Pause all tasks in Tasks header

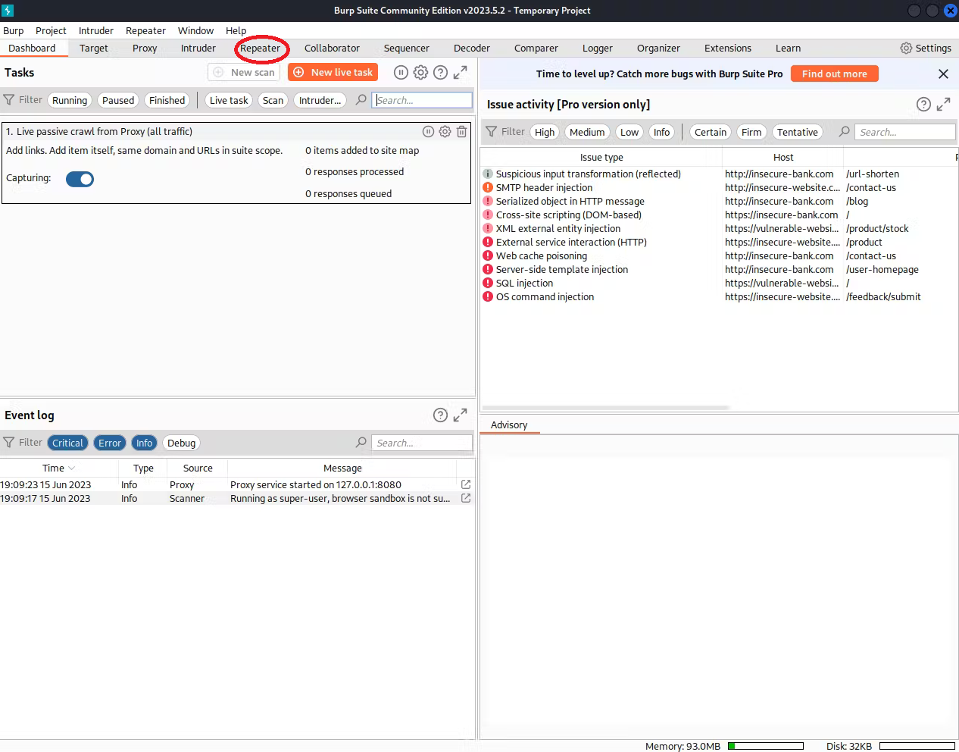point(401,73)
